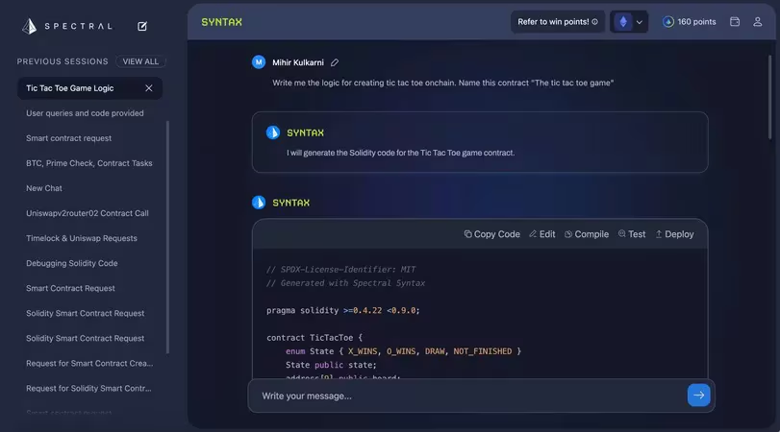This screenshot has height=432, width=780.
Task: Click the Refer to win points button
Action: tap(558, 22)
